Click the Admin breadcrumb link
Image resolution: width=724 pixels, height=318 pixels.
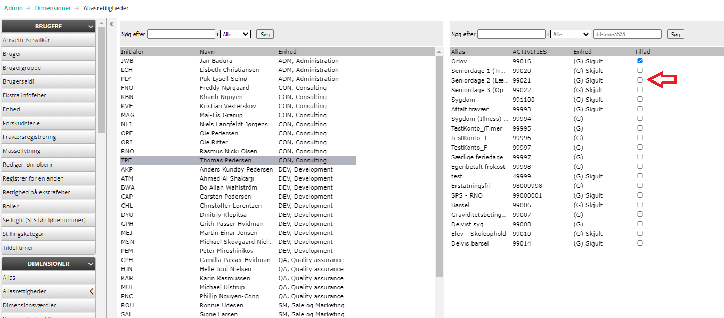coord(13,8)
